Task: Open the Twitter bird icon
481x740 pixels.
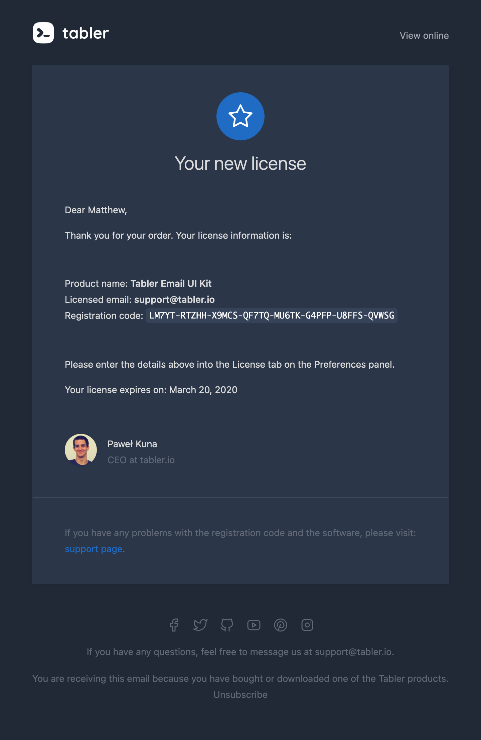Action: pyautogui.click(x=200, y=625)
